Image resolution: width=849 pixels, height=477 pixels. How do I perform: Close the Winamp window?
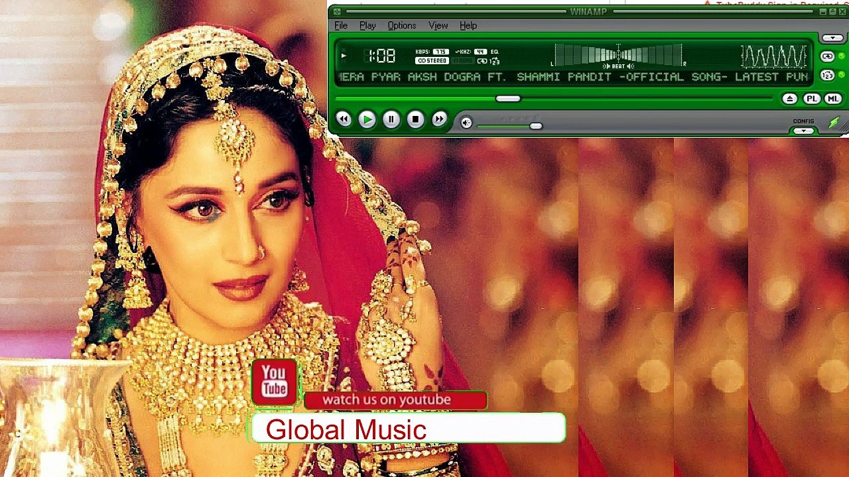point(842,11)
